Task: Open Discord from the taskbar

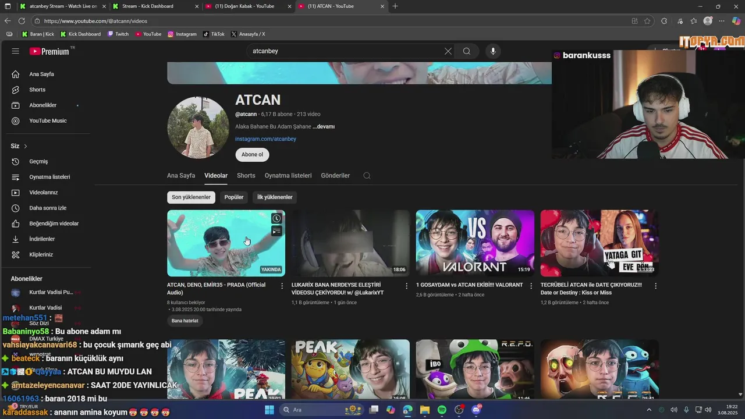Action: pos(477,410)
